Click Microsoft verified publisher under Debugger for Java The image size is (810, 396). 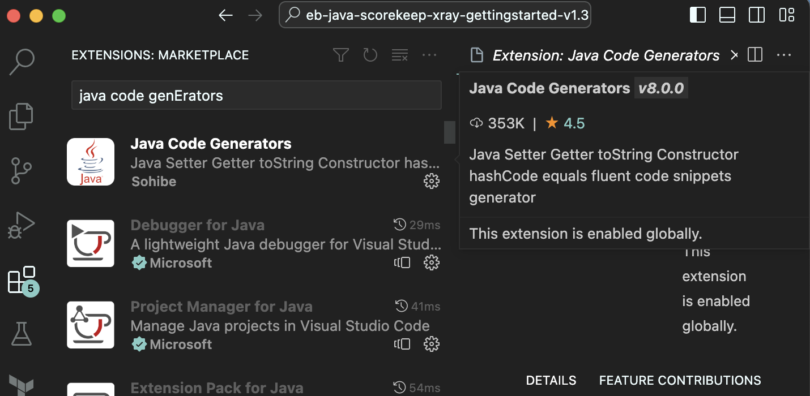point(172,263)
